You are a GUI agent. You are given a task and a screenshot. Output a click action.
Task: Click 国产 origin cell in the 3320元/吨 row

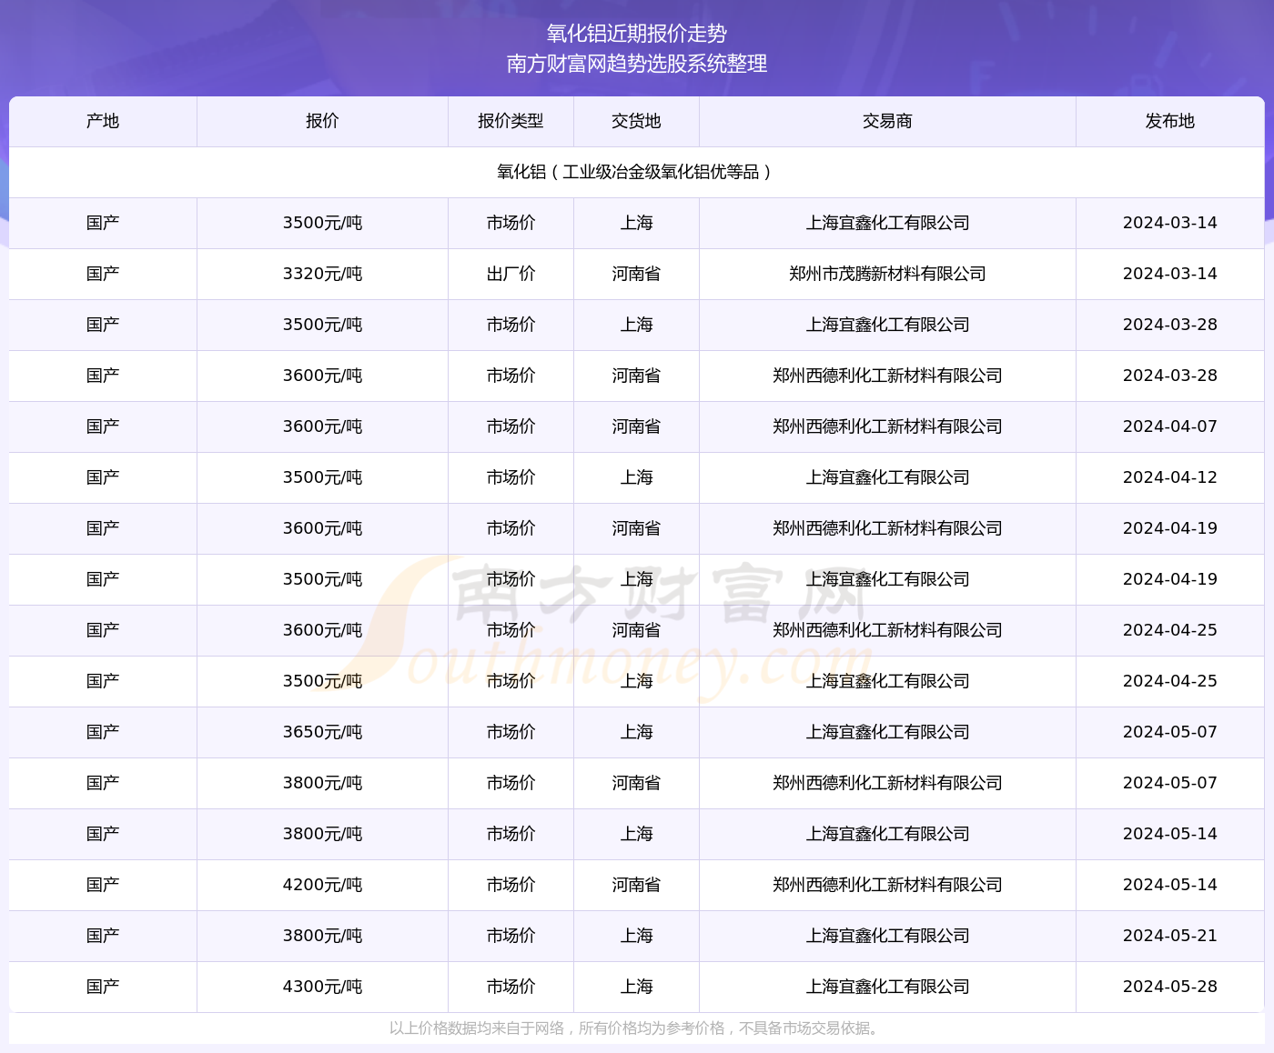(103, 274)
